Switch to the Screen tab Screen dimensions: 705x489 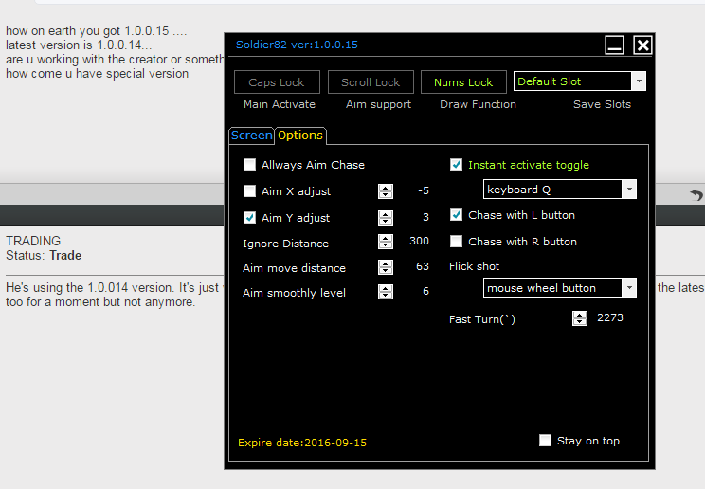[x=251, y=135]
